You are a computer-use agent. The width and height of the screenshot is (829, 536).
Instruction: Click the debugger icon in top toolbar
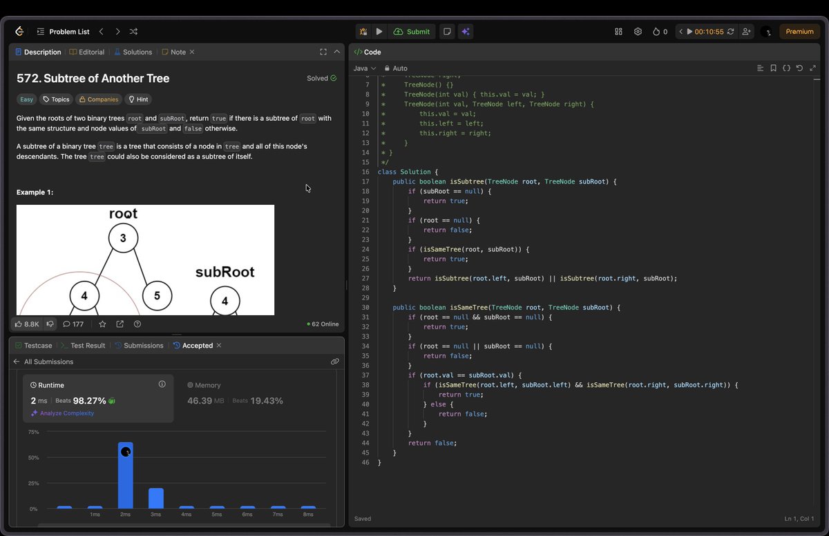click(x=363, y=32)
